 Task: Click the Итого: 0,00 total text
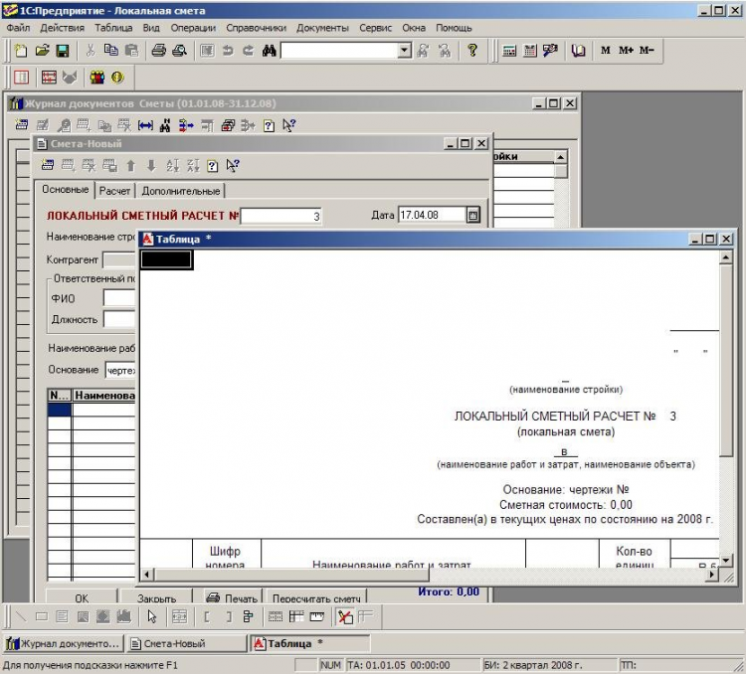tap(449, 591)
